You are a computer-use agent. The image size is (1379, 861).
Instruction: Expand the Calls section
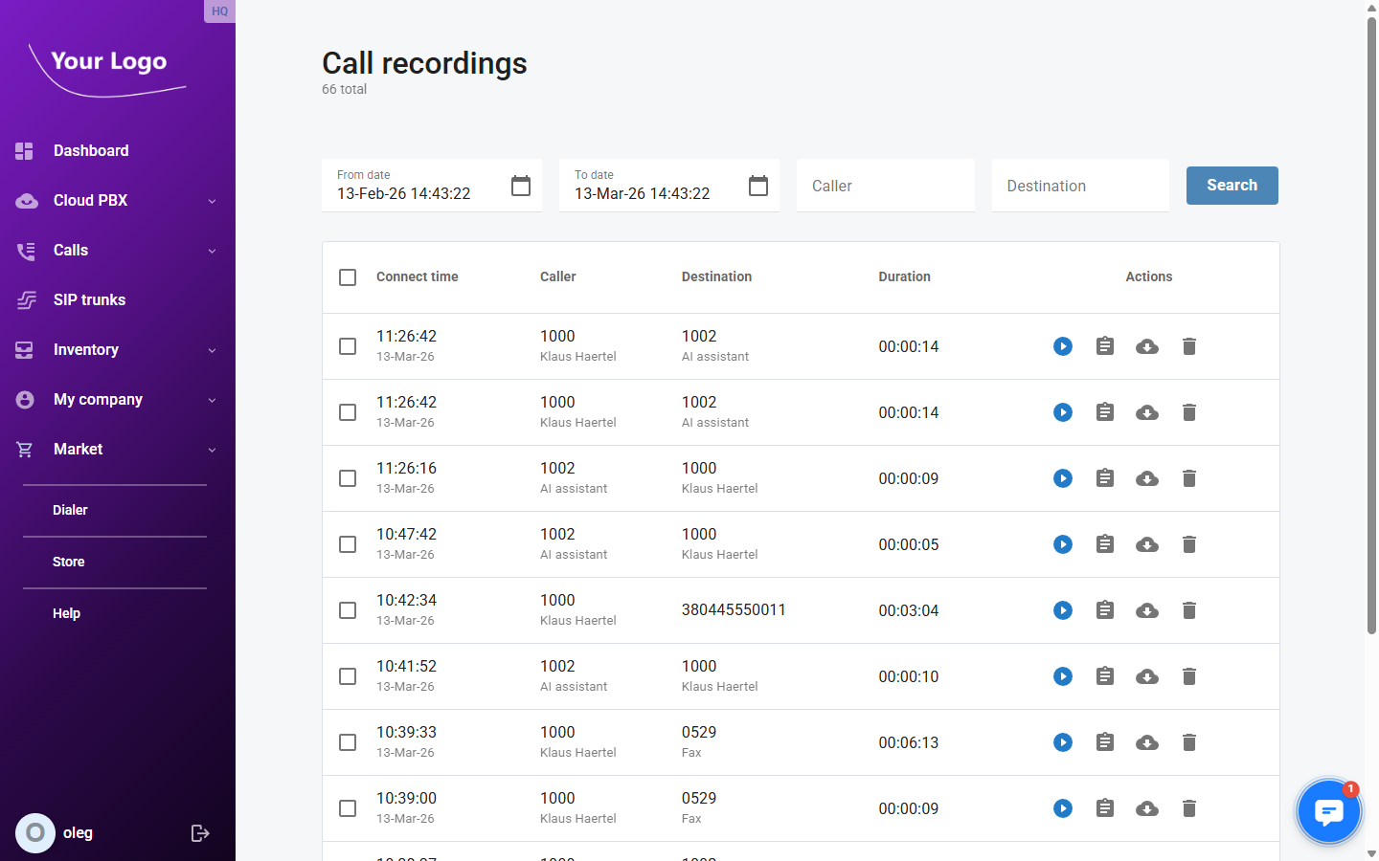point(71,250)
